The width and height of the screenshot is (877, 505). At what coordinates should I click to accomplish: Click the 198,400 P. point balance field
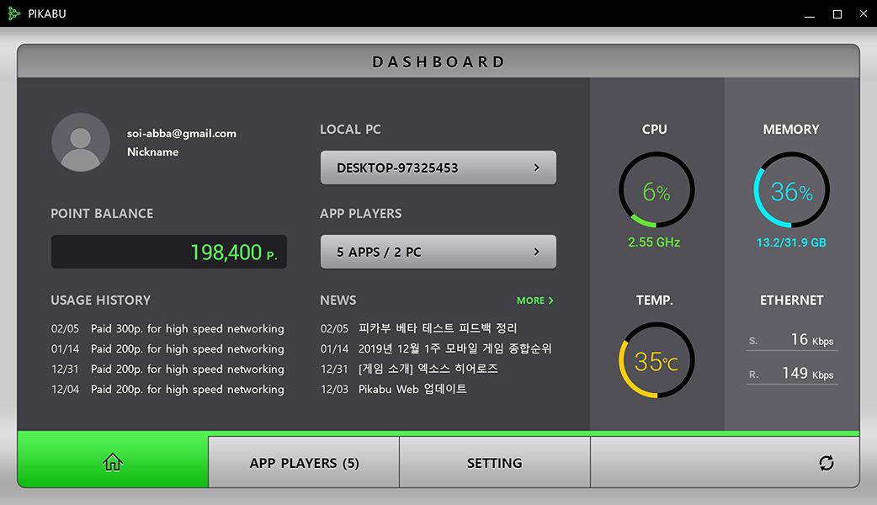pos(169,252)
